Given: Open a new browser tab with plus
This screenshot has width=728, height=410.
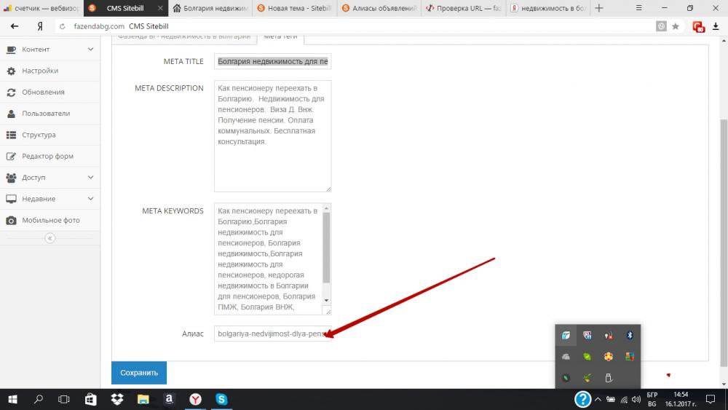Looking at the screenshot, I should [x=598, y=8].
